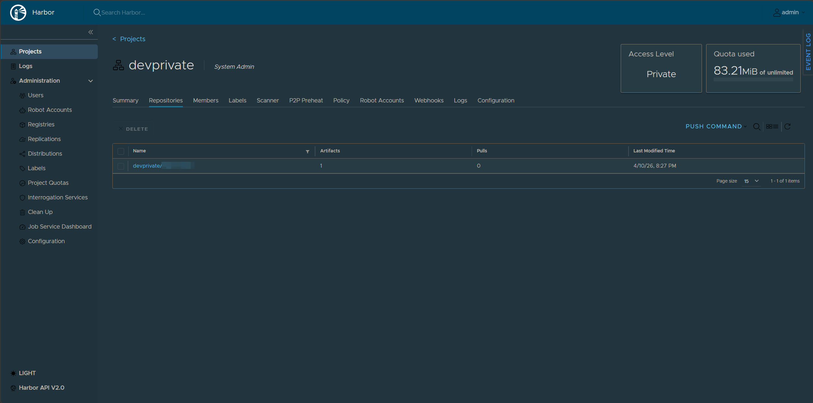Image resolution: width=813 pixels, height=403 pixels.
Task: Open Job Service Dashboard in sidebar
Action: coord(59,227)
